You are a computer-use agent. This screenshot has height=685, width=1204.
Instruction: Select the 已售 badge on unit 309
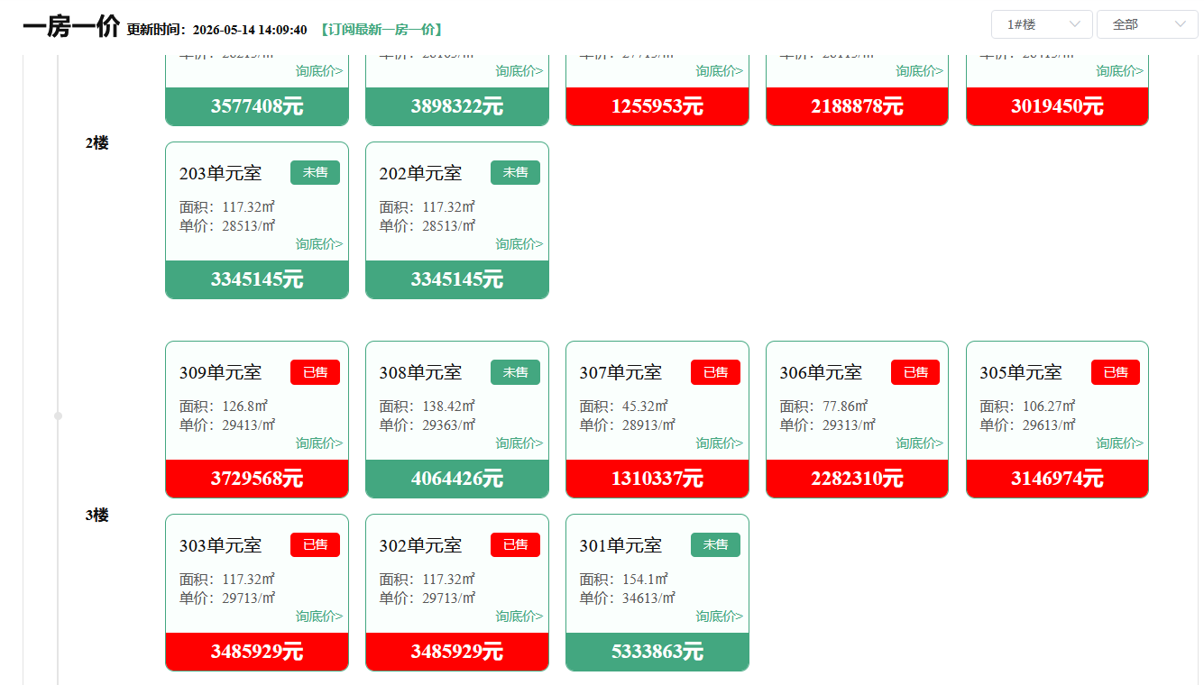tap(315, 372)
